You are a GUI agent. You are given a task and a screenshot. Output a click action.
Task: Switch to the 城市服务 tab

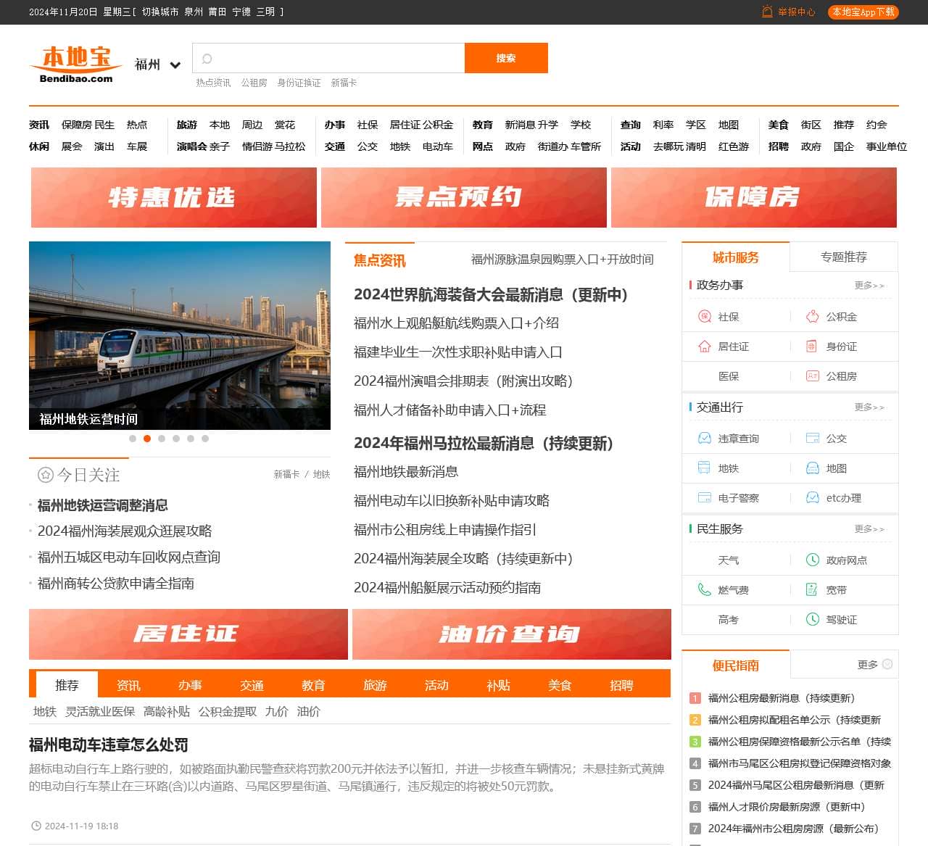tap(736, 257)
